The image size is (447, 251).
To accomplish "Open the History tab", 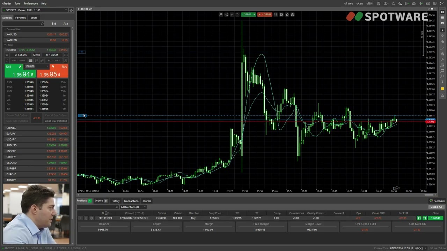I will (x=116, y=201).
